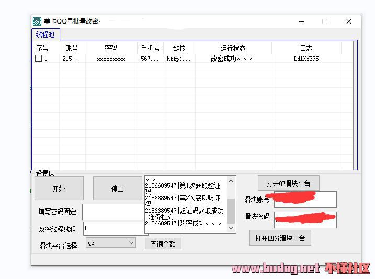Select the LdlXf395 log cell in row 1
This screenshot has height=279, width=375.
click(x=306, y=59)
